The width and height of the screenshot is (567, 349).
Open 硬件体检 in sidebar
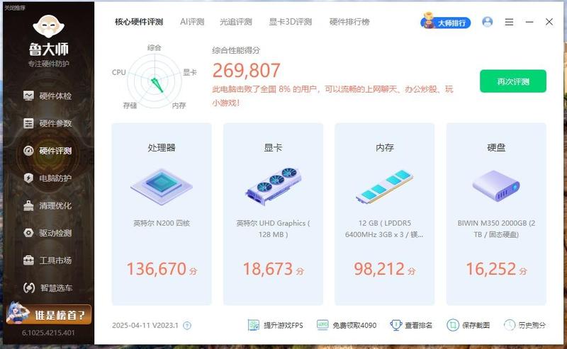(x=47, y=96)
